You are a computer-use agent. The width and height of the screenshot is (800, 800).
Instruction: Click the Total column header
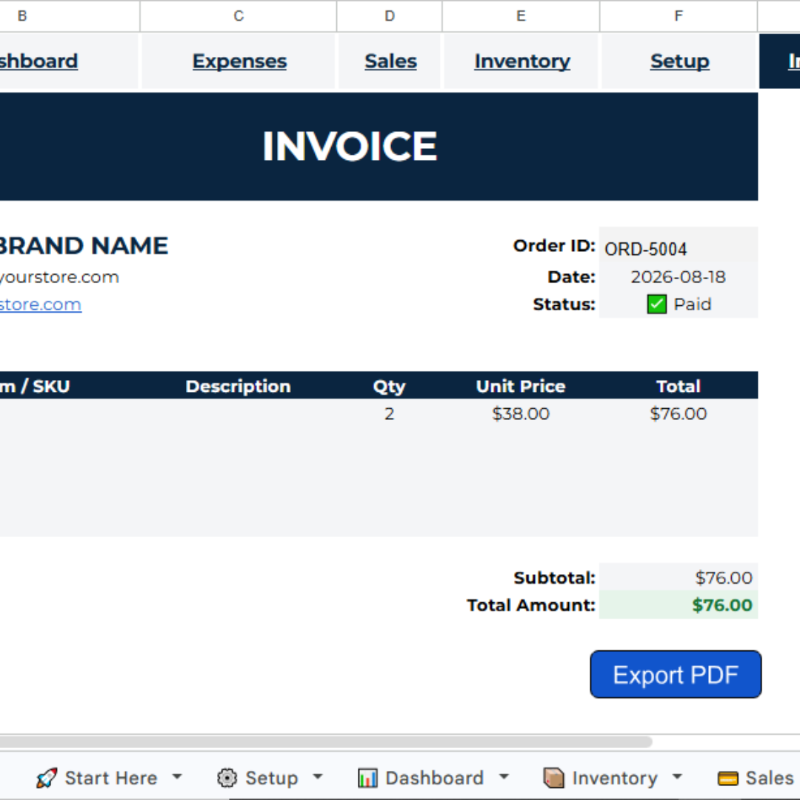click(678, 386)
